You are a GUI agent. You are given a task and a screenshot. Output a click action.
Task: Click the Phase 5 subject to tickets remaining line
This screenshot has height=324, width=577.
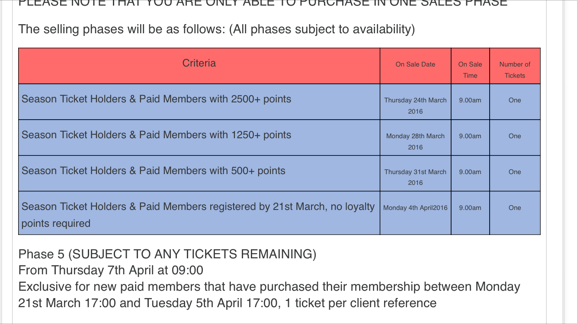167,254
